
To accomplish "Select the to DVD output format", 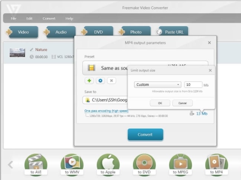I will click(144, 165).
